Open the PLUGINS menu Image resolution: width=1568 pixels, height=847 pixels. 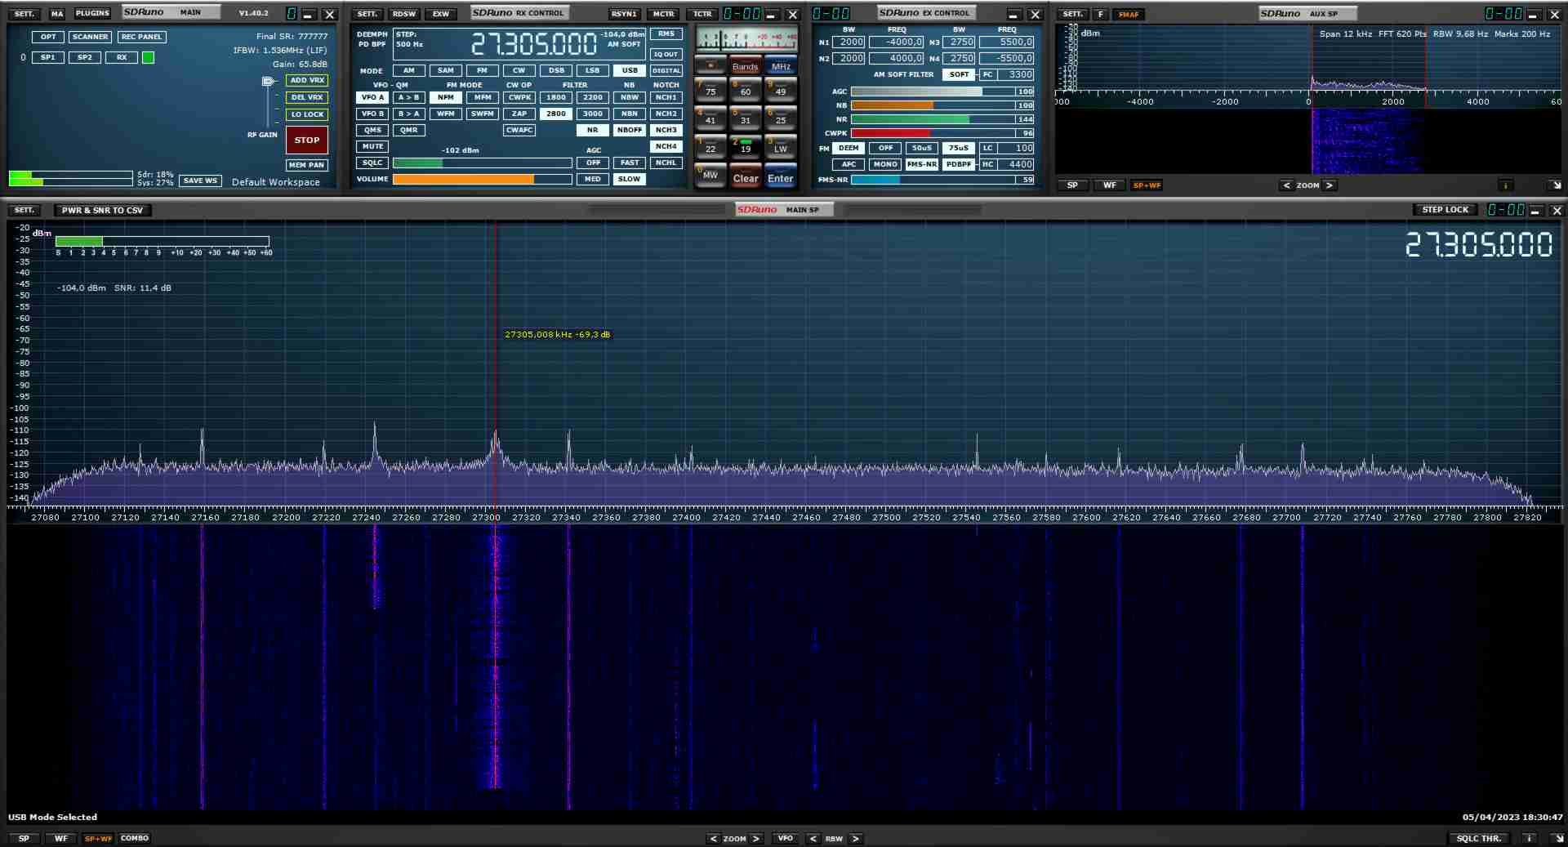pos(92,14)
